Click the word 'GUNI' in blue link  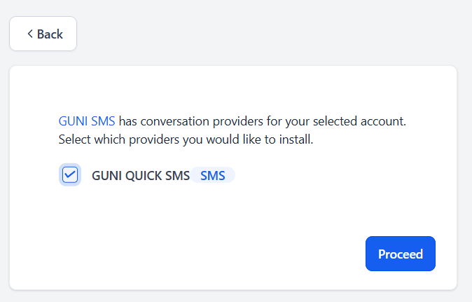73,121
